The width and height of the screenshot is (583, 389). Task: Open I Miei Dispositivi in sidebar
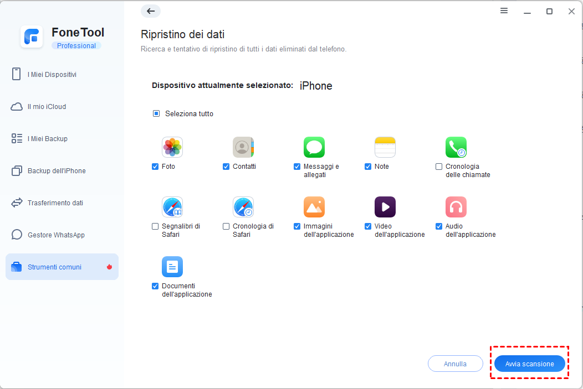click(x=52, y=75)
